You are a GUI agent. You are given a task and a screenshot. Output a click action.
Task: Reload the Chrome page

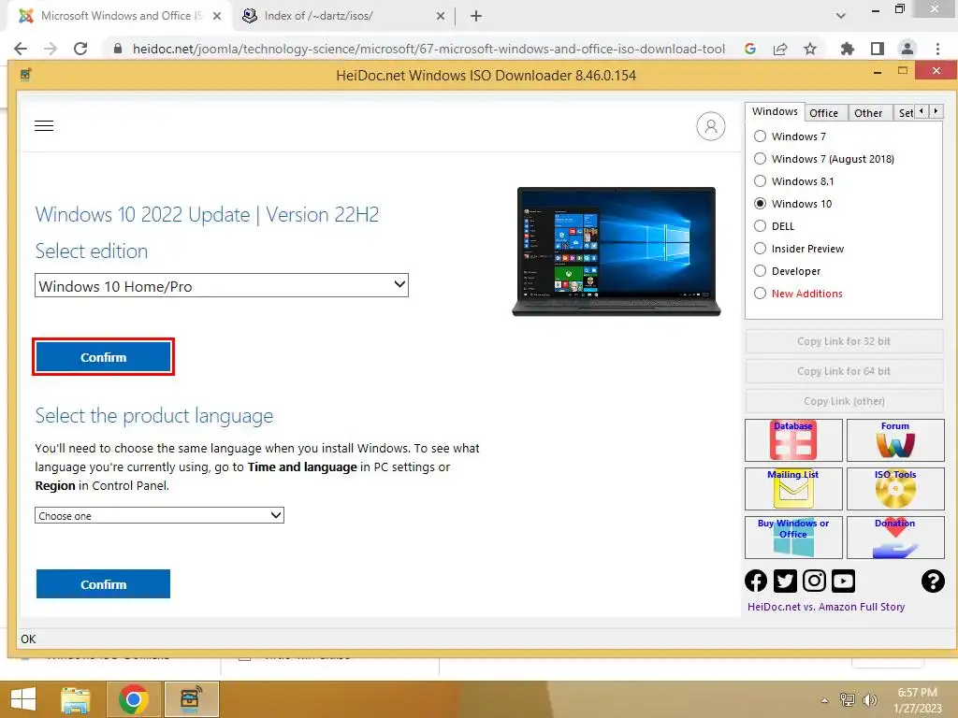pyautogui.click(x=80, y=49)
